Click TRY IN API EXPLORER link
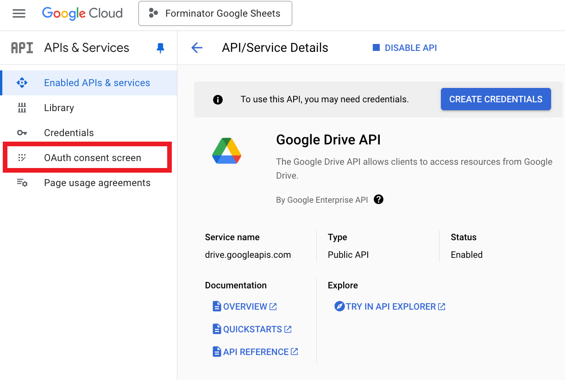The width and height of the screenshot is (565, 380). pyautogui.click(x=390, y=306)
